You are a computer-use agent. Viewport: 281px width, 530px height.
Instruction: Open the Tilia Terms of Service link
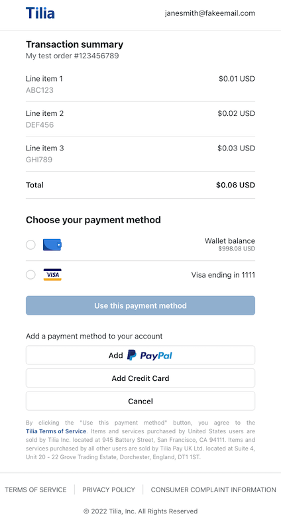[56, 431]
